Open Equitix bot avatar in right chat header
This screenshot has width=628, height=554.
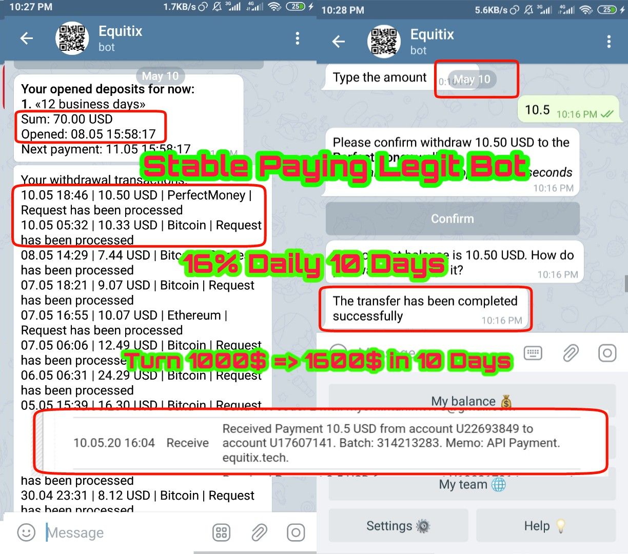[384, 42]
